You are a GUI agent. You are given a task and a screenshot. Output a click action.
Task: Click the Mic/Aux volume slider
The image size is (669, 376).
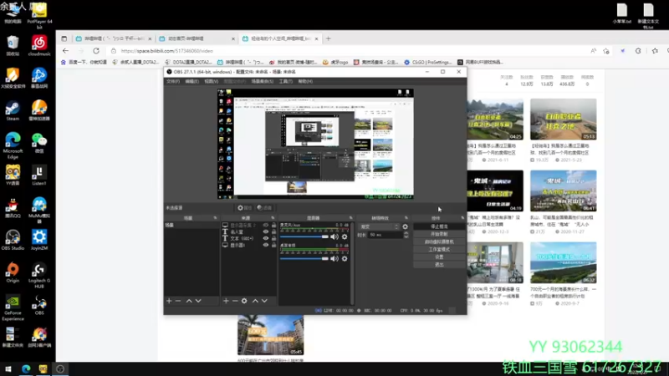coord(304,236)
